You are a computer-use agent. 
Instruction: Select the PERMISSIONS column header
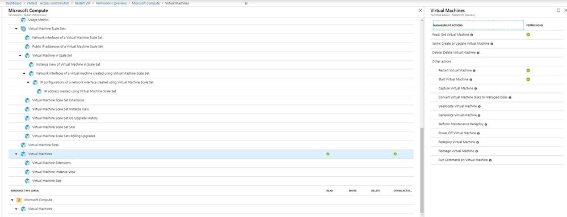(535, 25)
